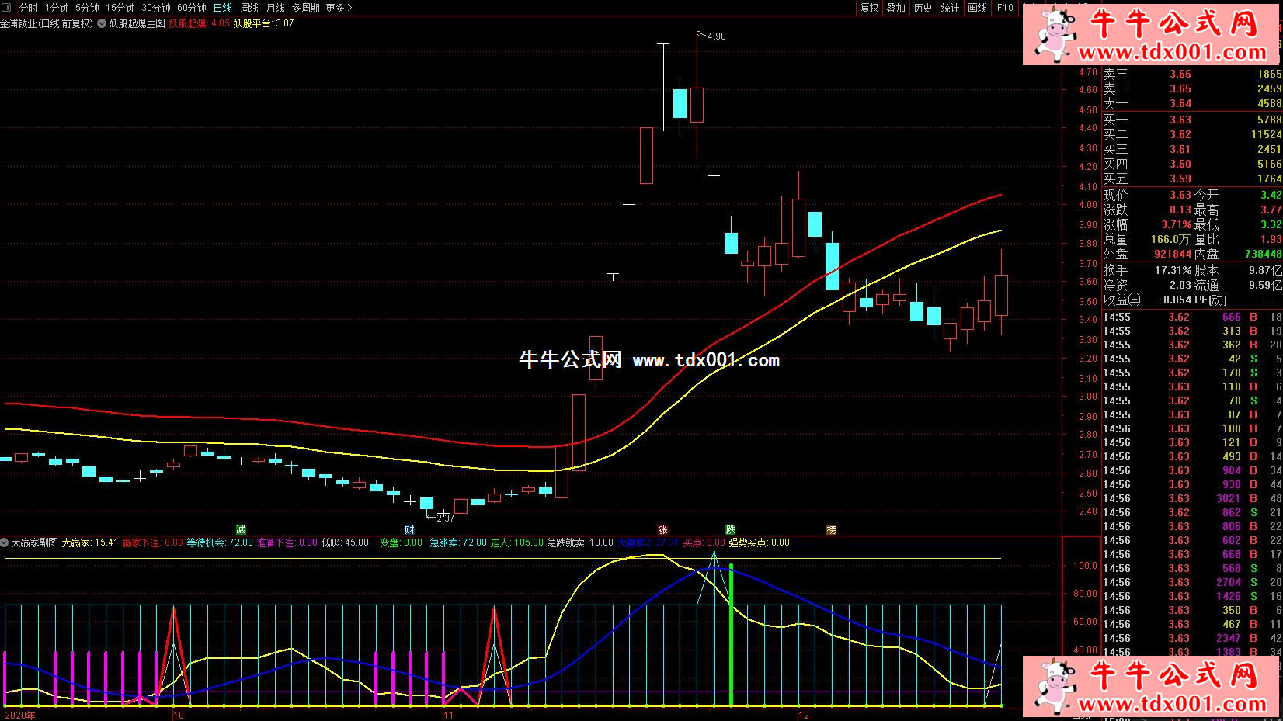Viewport: 1283px width, 721px height.
Task: Click the 低吸: 45.00 sub-indicator value
Action: (346, 542)
